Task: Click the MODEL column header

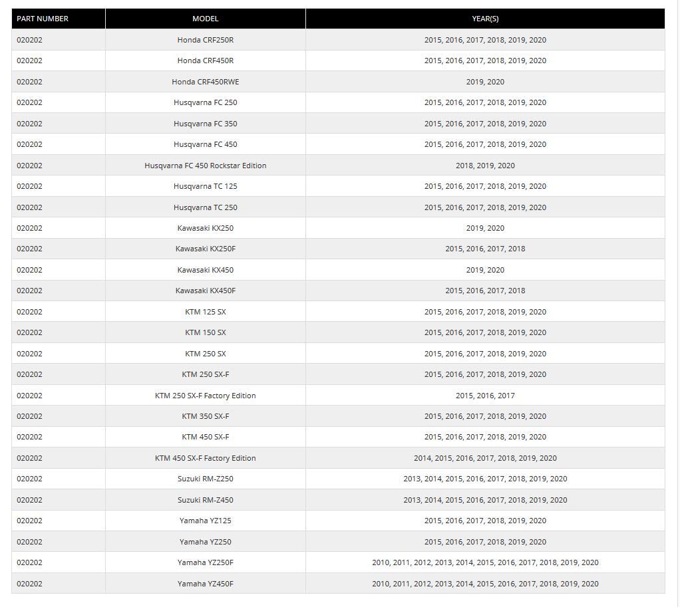Action: point(205,19)
